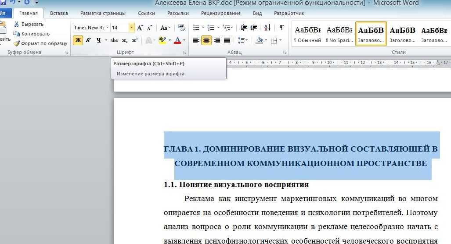The width and height of the screenshot is (451, 244).
Task: Toggle center paragraph alignment
Action: (x=206, y=40)
